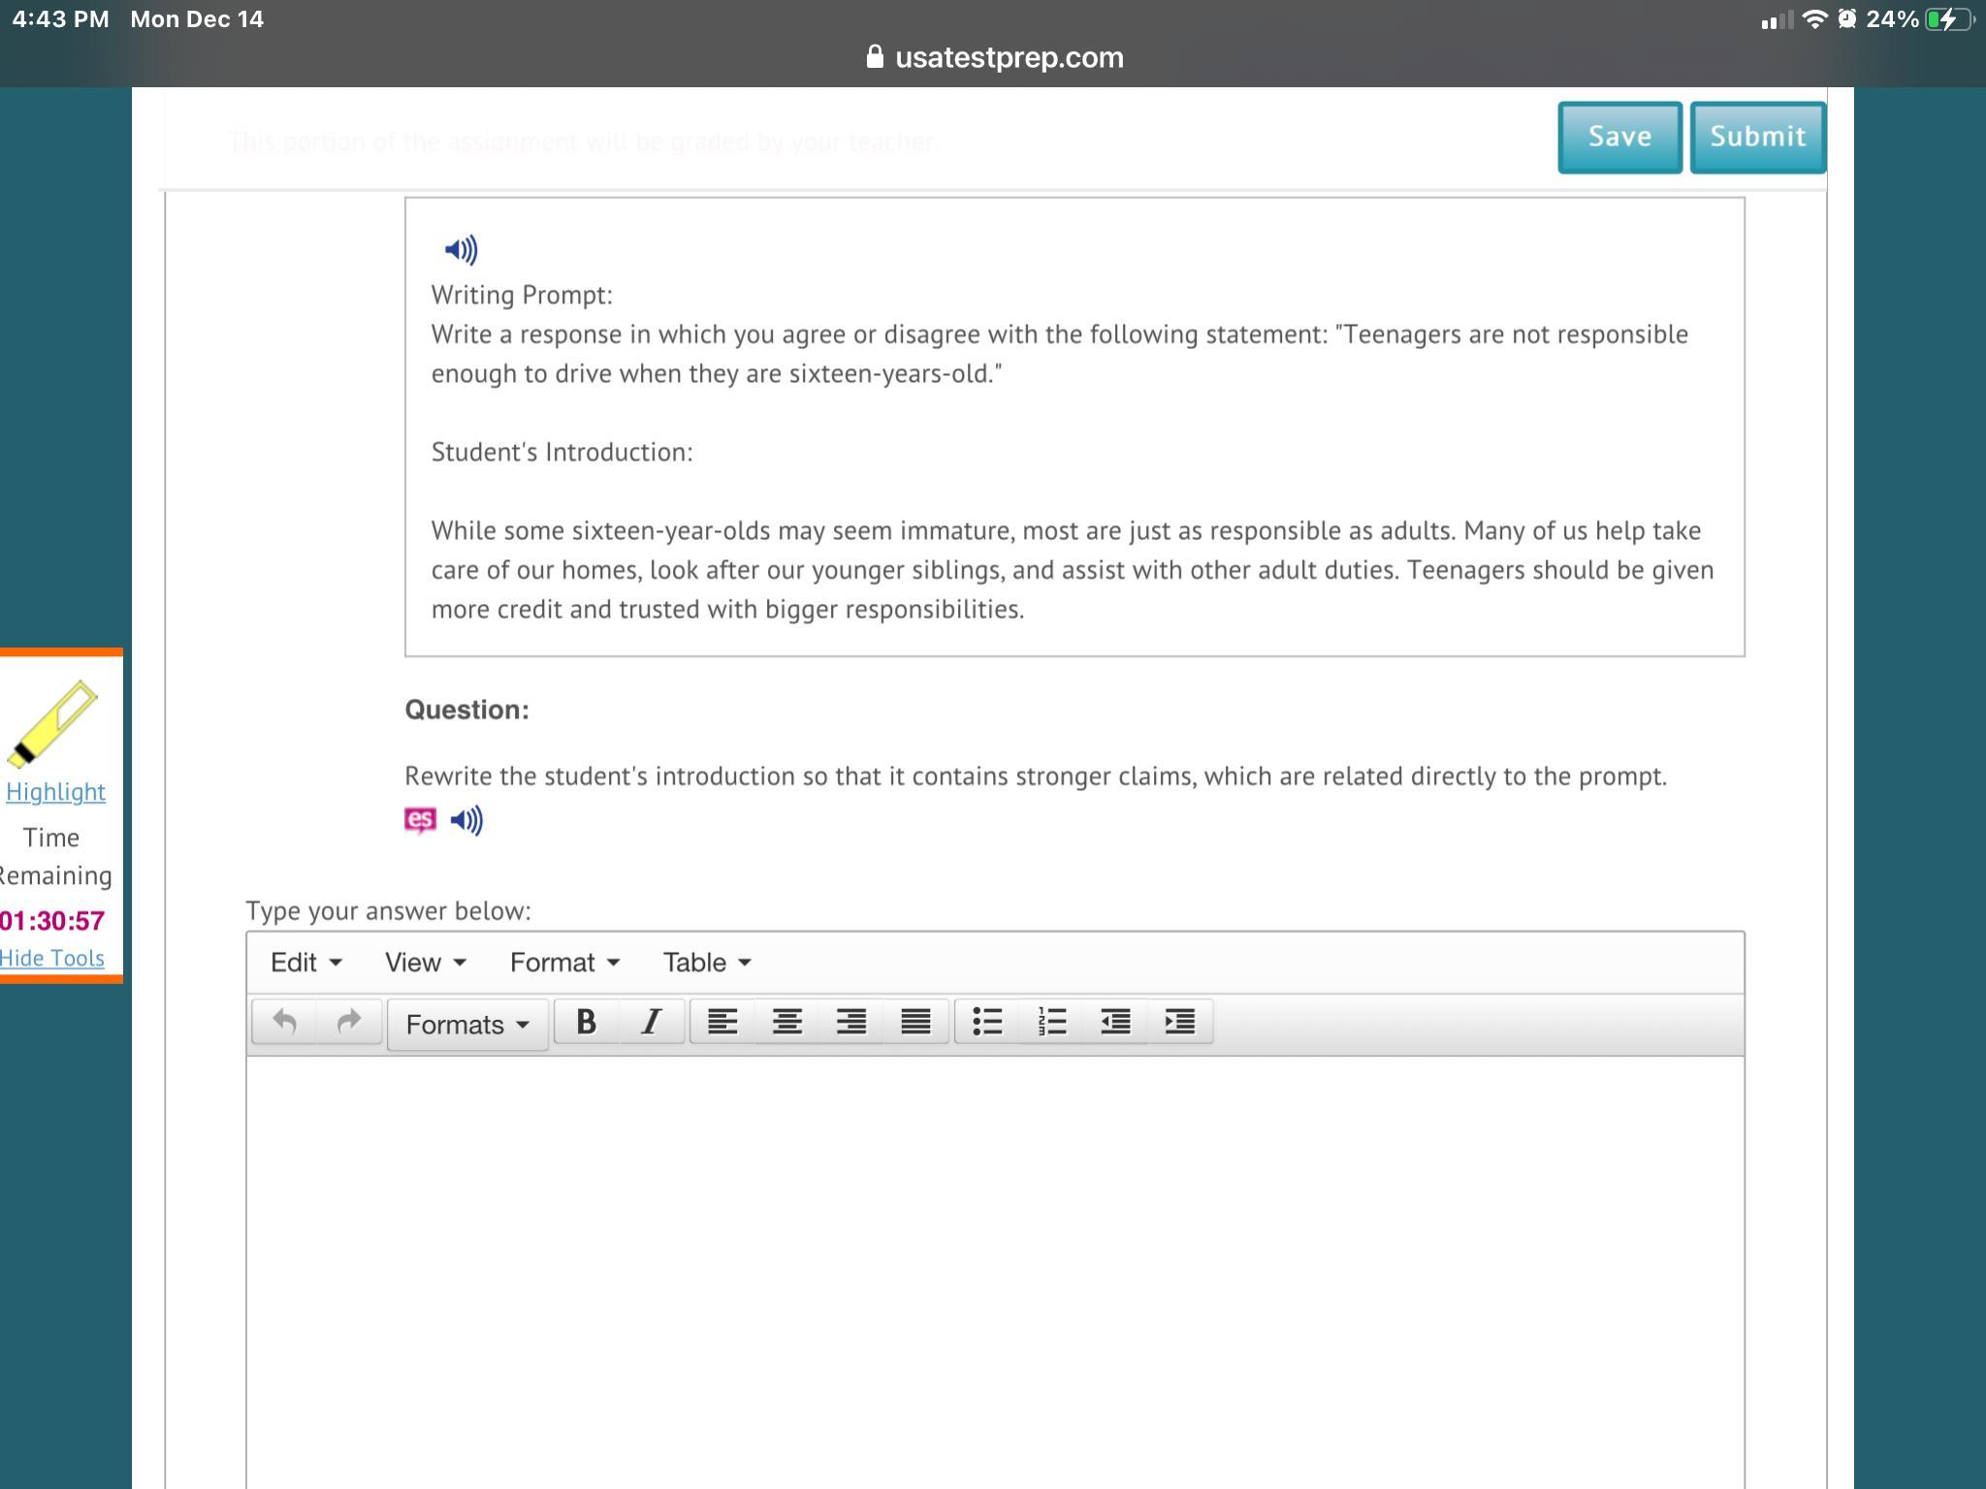Screen dimensions: 1986x1489
Task: Open the Edit menu
Action: [x=305, y=963]
